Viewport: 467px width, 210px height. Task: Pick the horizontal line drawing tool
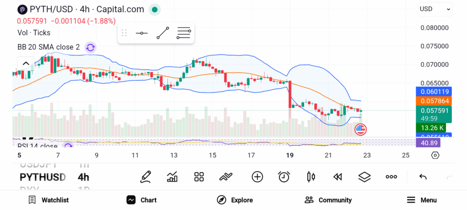141,33
